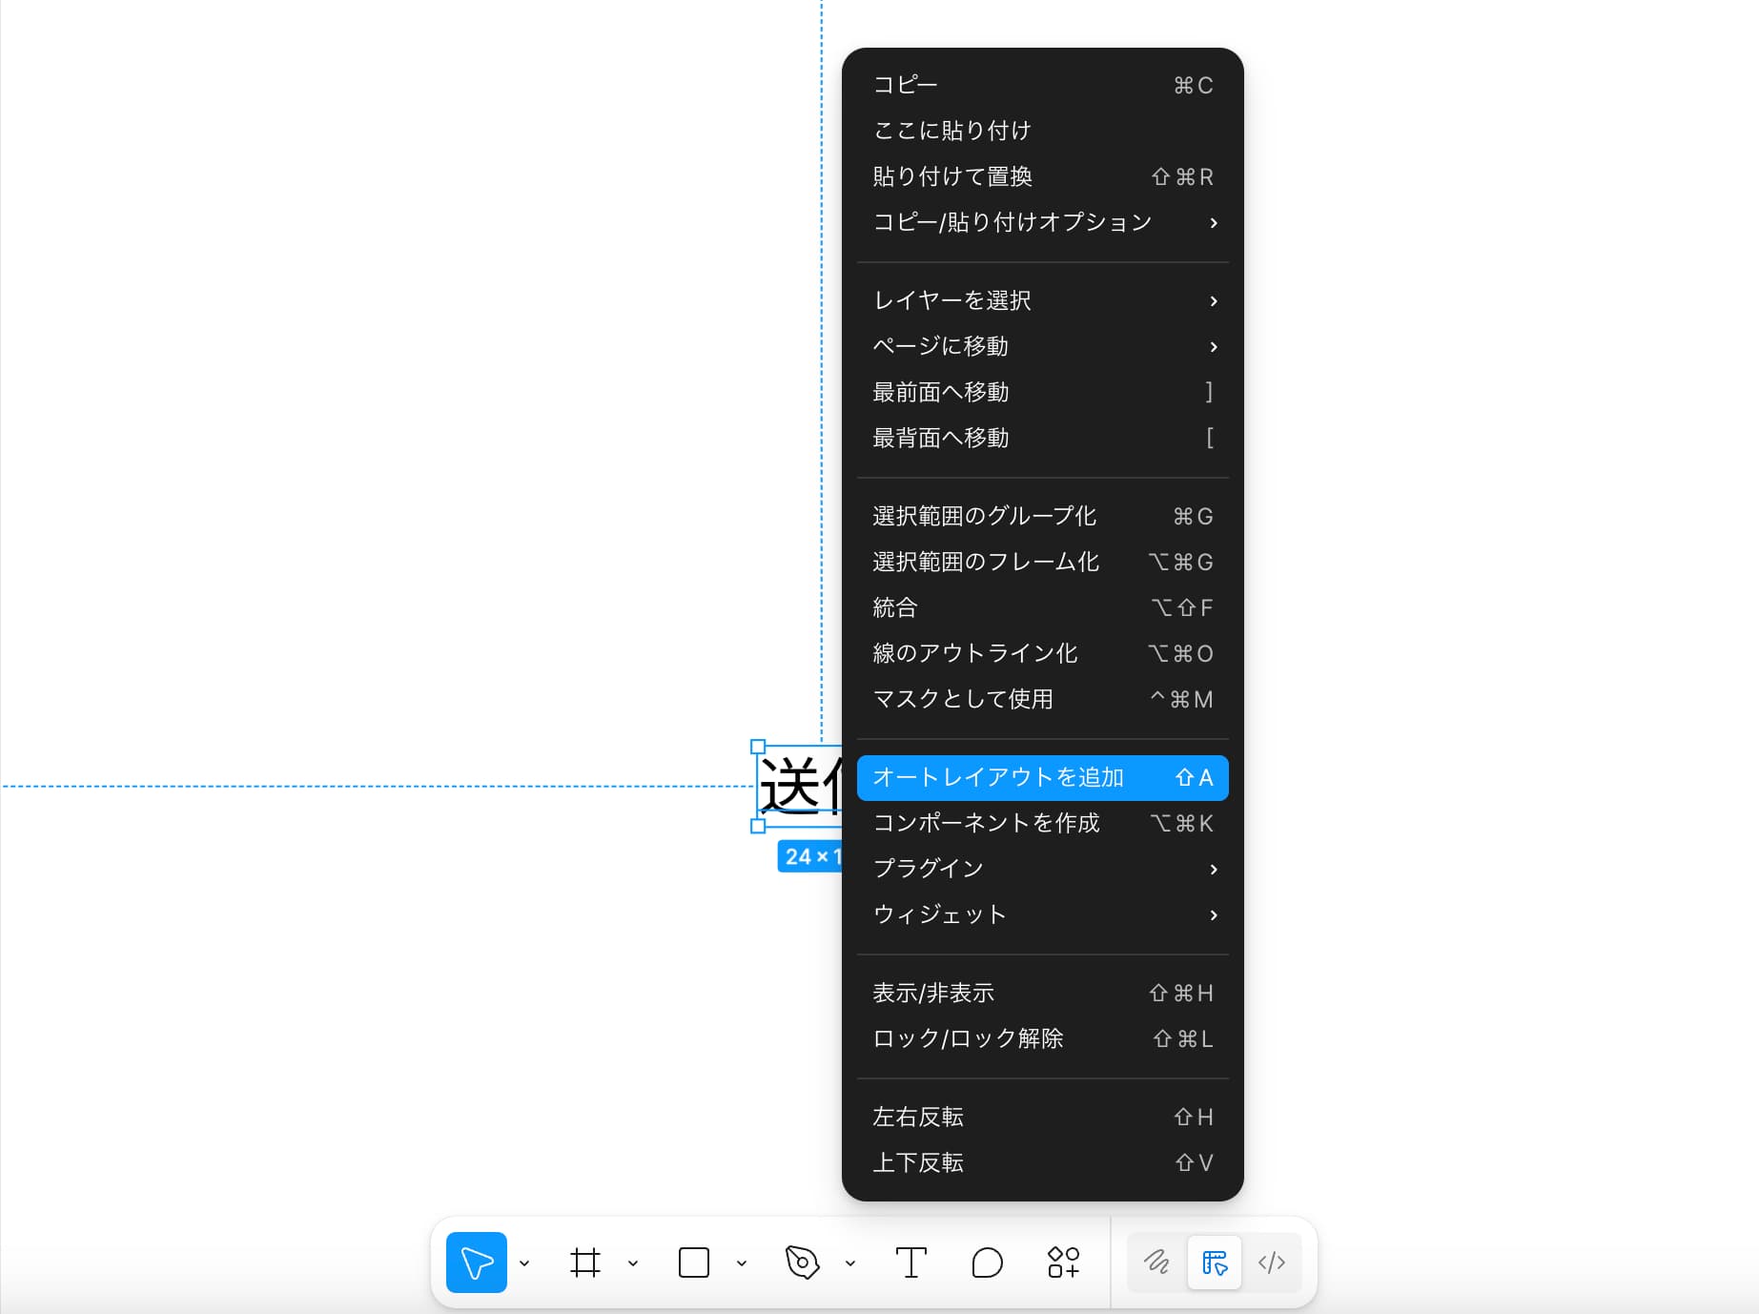This screenshot has width=1759, height=1314.
Task: Expand コピー/貼り付けオプション submenu
Action: coord(1043,222)
